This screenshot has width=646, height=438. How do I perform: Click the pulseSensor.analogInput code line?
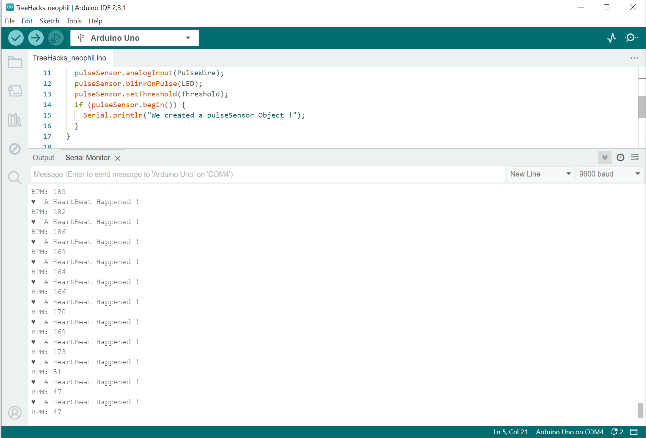click(149, 73)
